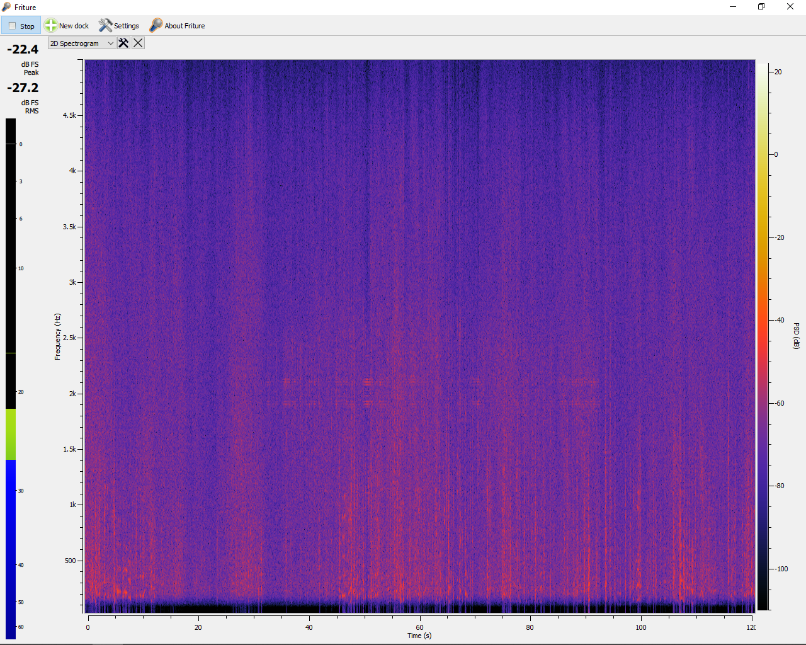This screenshot has height=645, width=806.
Task: Open spectrogram dock settings tools icon
Action: (x=123, y=43)
